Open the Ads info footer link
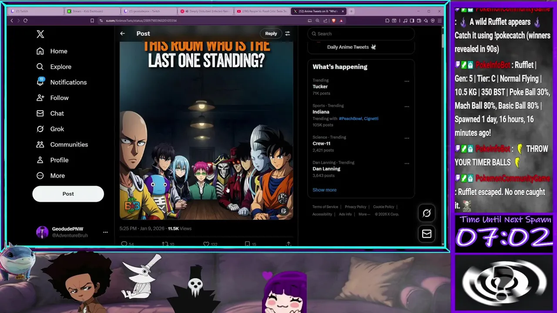Image resolution: width=557 pixels, height=313 pixels. click(345, 214)
